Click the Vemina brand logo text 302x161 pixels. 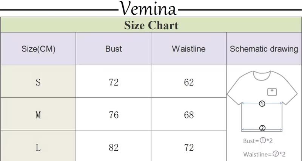point(148,8)
